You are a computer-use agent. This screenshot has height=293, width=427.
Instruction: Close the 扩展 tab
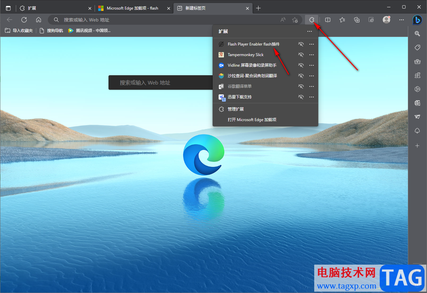[90, 8]
